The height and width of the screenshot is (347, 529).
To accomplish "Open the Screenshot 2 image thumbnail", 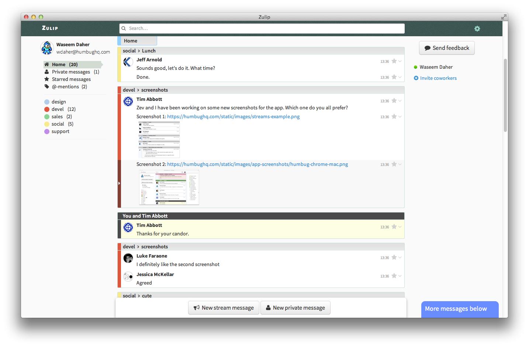I will tap(169, 187).
